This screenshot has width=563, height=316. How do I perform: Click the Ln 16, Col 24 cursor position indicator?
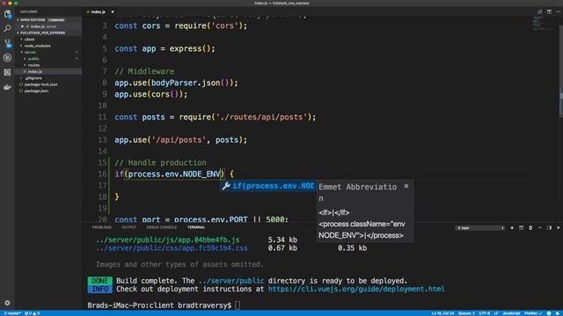click(442, 313)
